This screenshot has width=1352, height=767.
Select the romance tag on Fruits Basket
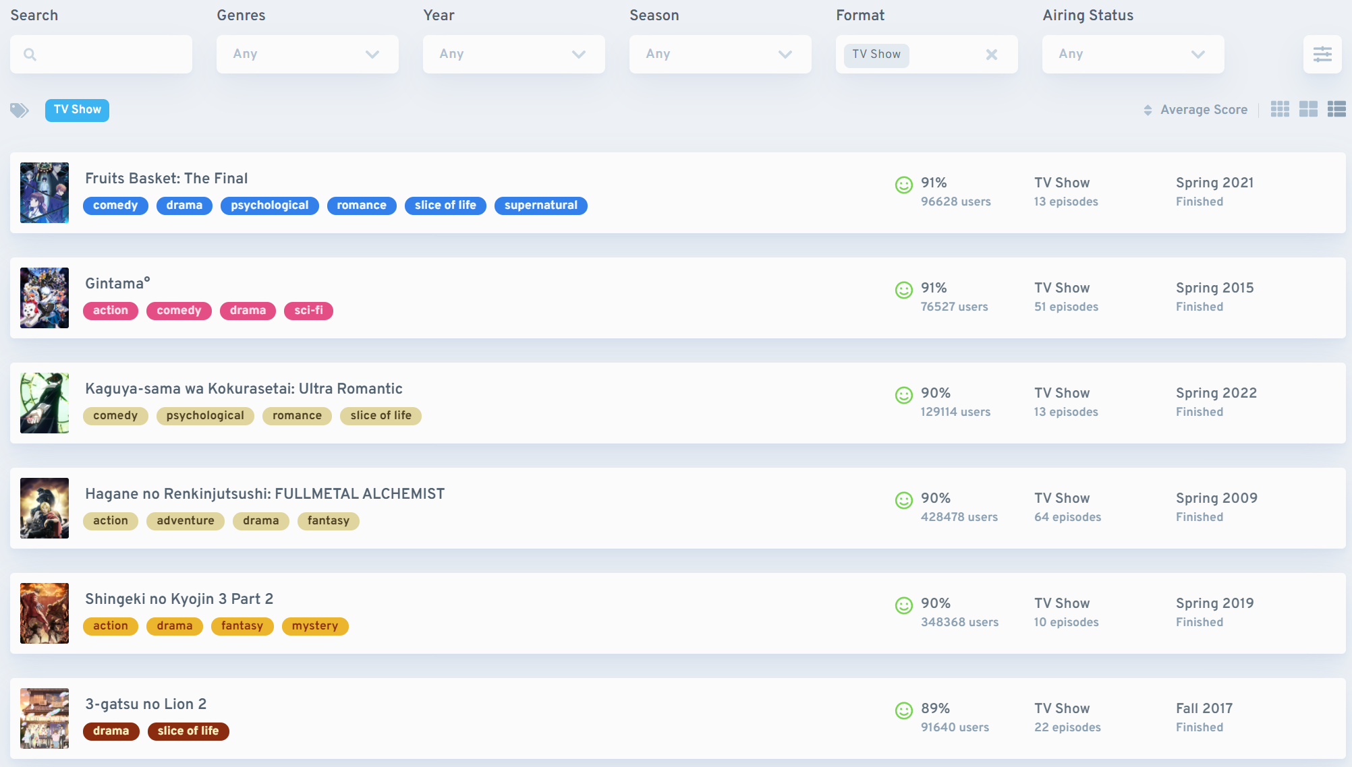pos(362,206)
